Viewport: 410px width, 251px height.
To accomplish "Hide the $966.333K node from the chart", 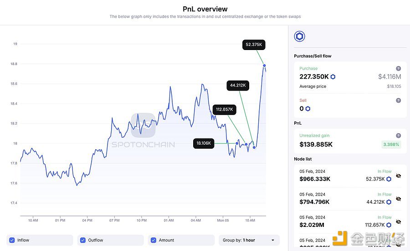I will (398, 176).
